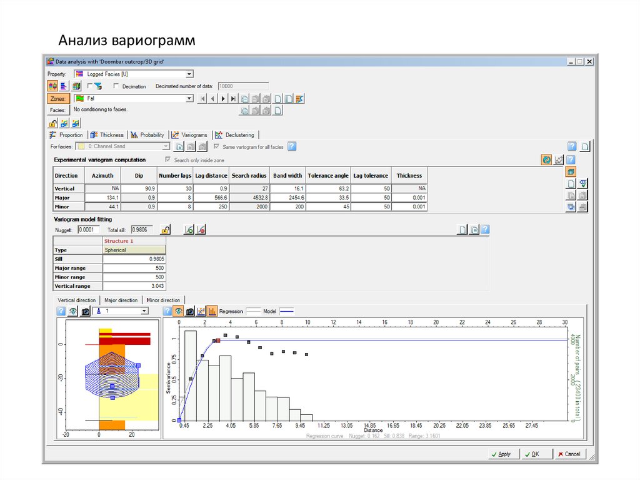Click the Apply button

tap(504, 454)
